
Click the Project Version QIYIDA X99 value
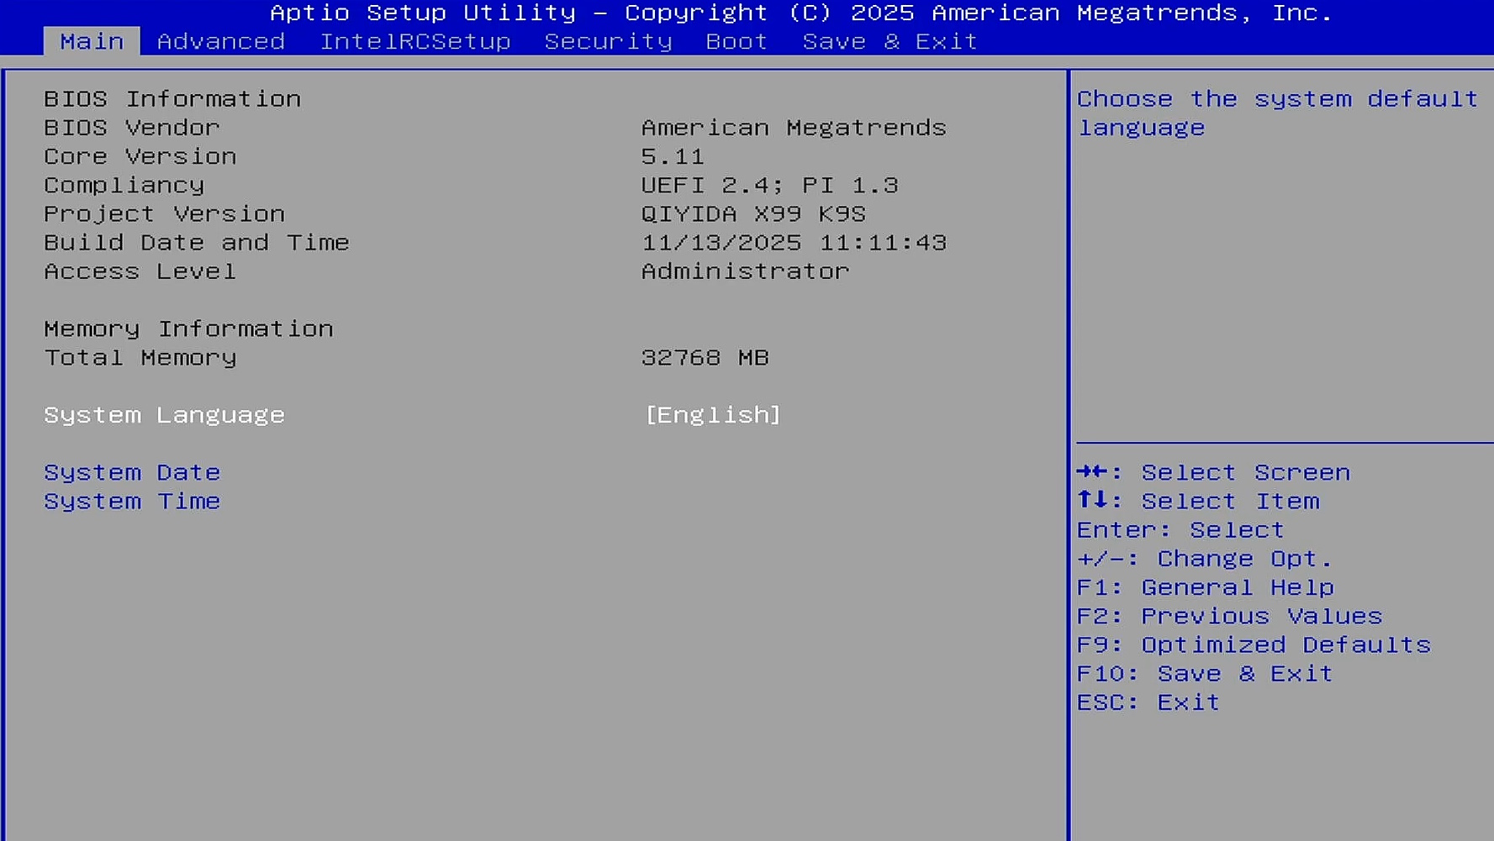tap(752, 214)
